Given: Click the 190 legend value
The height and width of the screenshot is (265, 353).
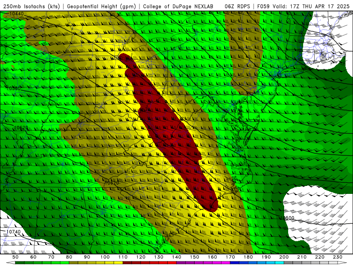Looking at the screenshot, I should coord(267,257).
